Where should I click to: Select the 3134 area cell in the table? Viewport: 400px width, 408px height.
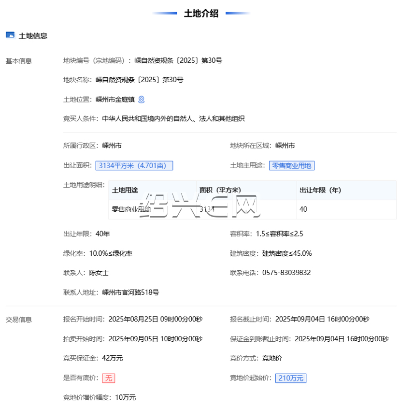click(x=207, y=209)
